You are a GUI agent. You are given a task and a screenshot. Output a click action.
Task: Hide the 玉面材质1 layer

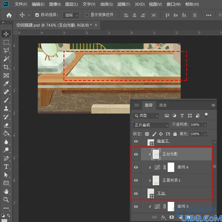[136, 180]
